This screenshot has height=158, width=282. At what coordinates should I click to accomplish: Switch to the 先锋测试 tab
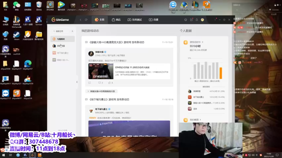135,20
